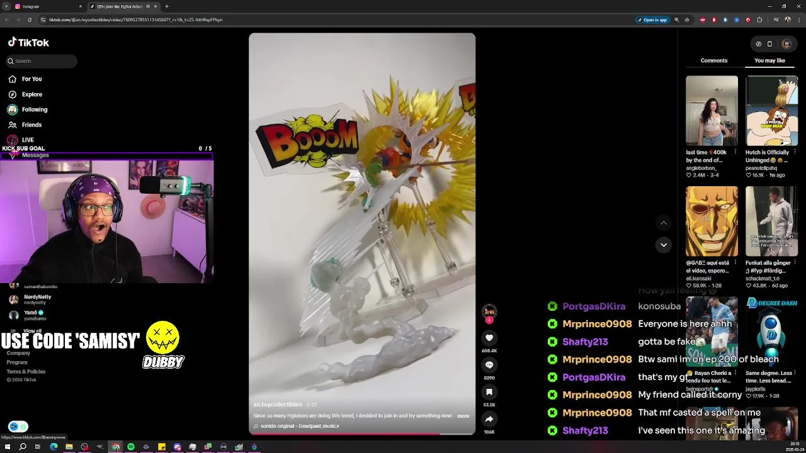Open the browser extensions puzzle icon

[x=759, y=20]
